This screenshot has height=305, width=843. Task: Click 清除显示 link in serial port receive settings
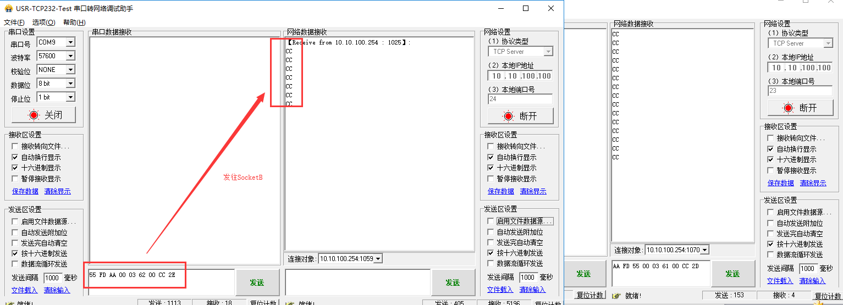click(x=57, y=191)
